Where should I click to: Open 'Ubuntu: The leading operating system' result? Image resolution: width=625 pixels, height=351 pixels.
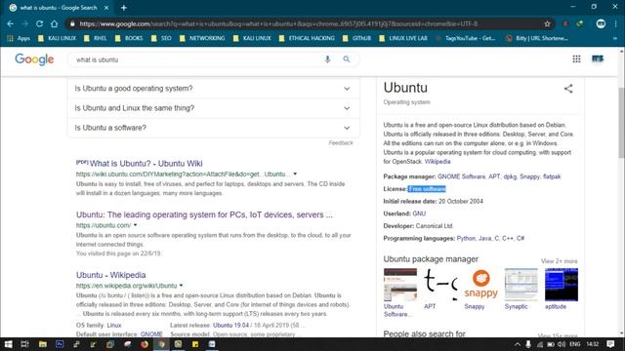(204, 214)
